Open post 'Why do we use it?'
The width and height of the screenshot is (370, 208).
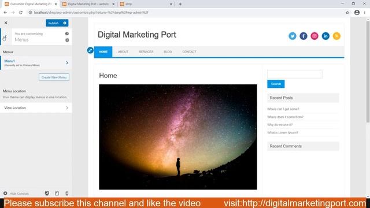(x=280, y=125)
